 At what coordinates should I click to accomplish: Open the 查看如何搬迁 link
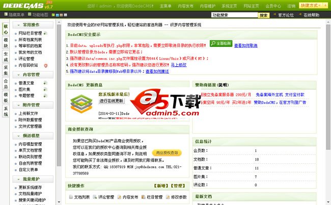[157, 71]
